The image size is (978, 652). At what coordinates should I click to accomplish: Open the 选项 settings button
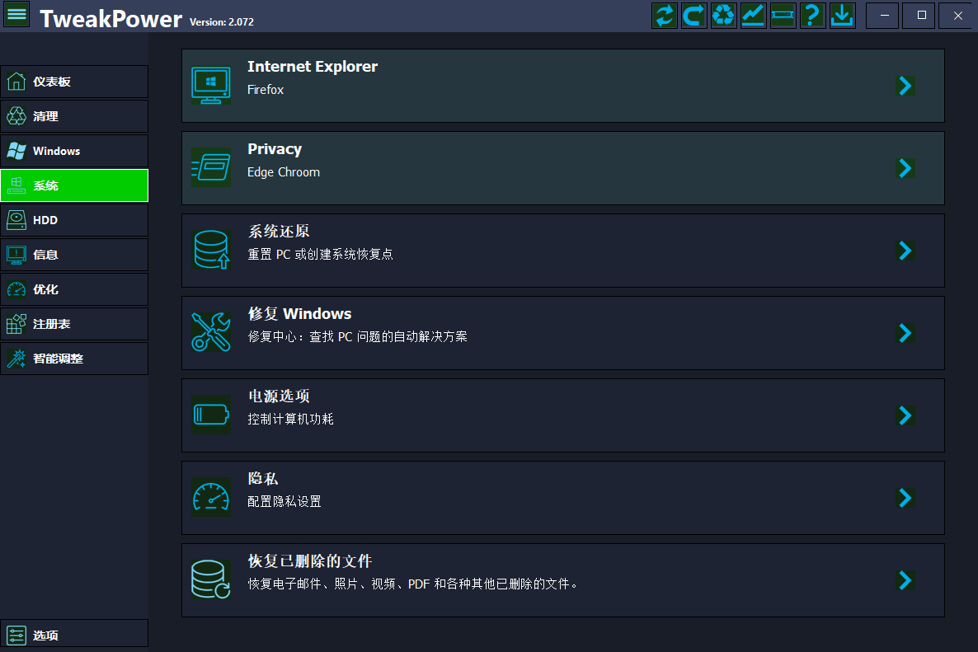click(x=74, y=633)
